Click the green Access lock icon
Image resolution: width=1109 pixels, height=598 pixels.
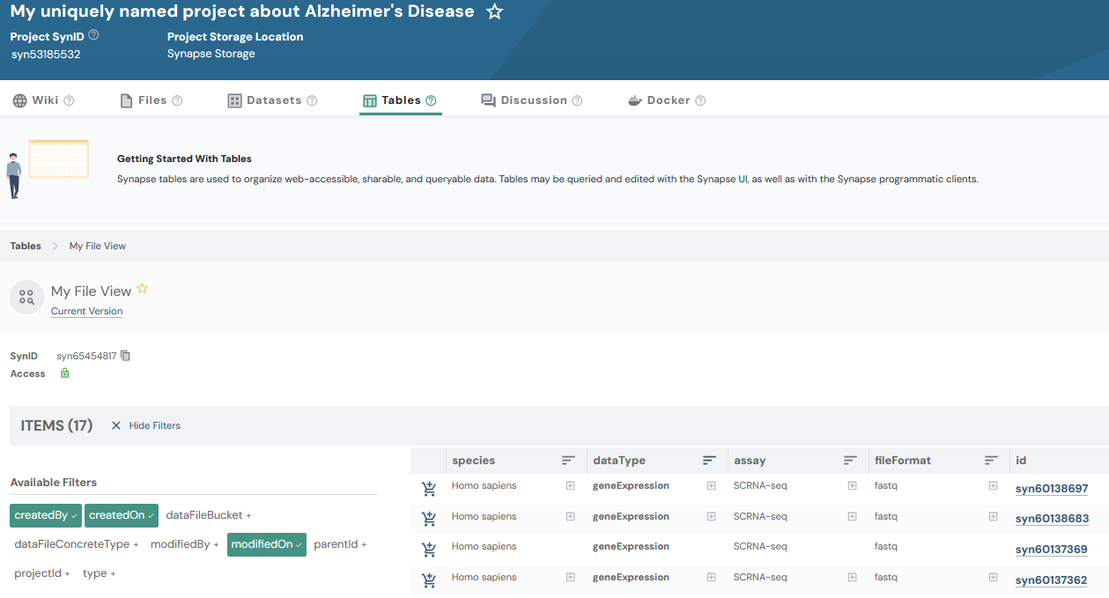(x=64, y=373)
